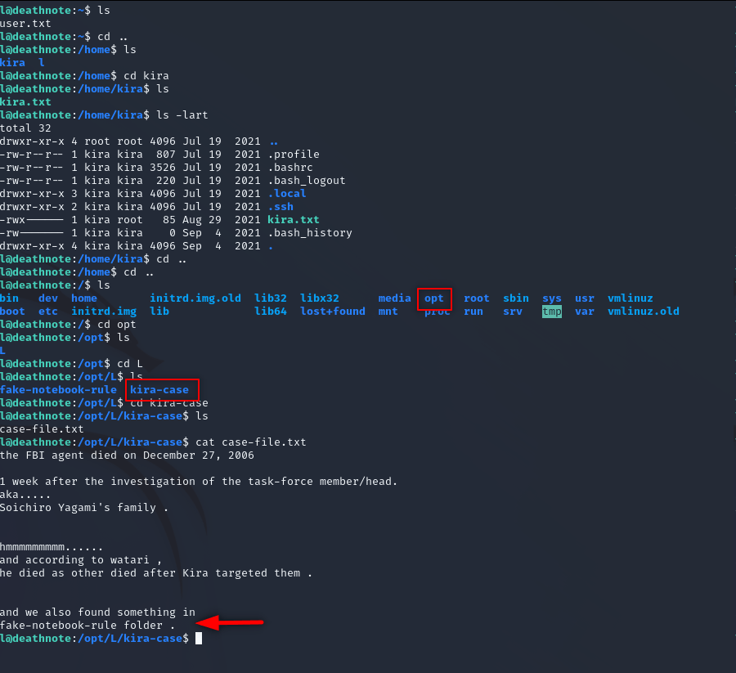Click the 'ls -lart' command text
The height and width of the screenshot is (673, 736).
click(182, 115)
